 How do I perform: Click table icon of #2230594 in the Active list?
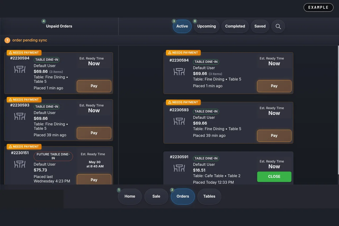(x=179, y=72)
